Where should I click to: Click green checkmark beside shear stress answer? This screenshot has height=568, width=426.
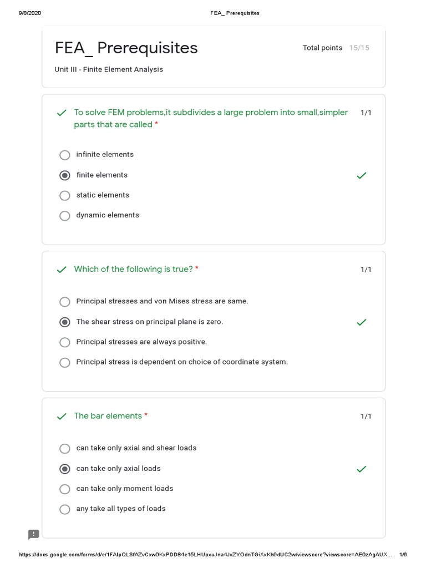click(362, 322)
